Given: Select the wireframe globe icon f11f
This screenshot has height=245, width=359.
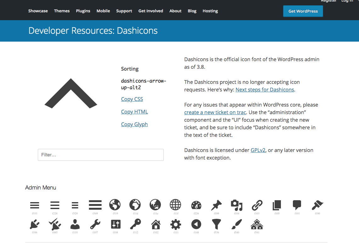Looking at the screenshot, I should (x=175, y=205).
